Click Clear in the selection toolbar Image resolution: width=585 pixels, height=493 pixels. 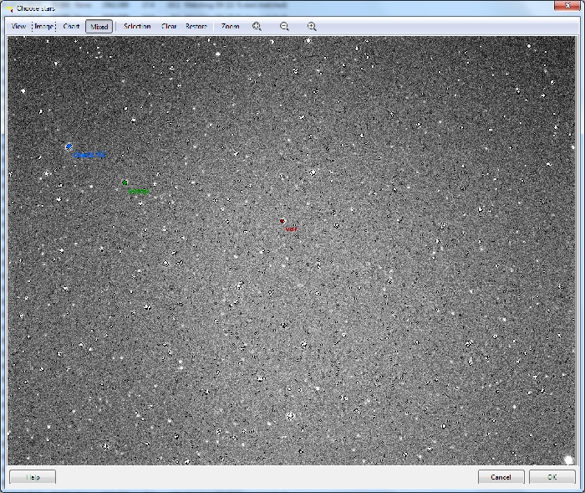(x=169, y=26)
